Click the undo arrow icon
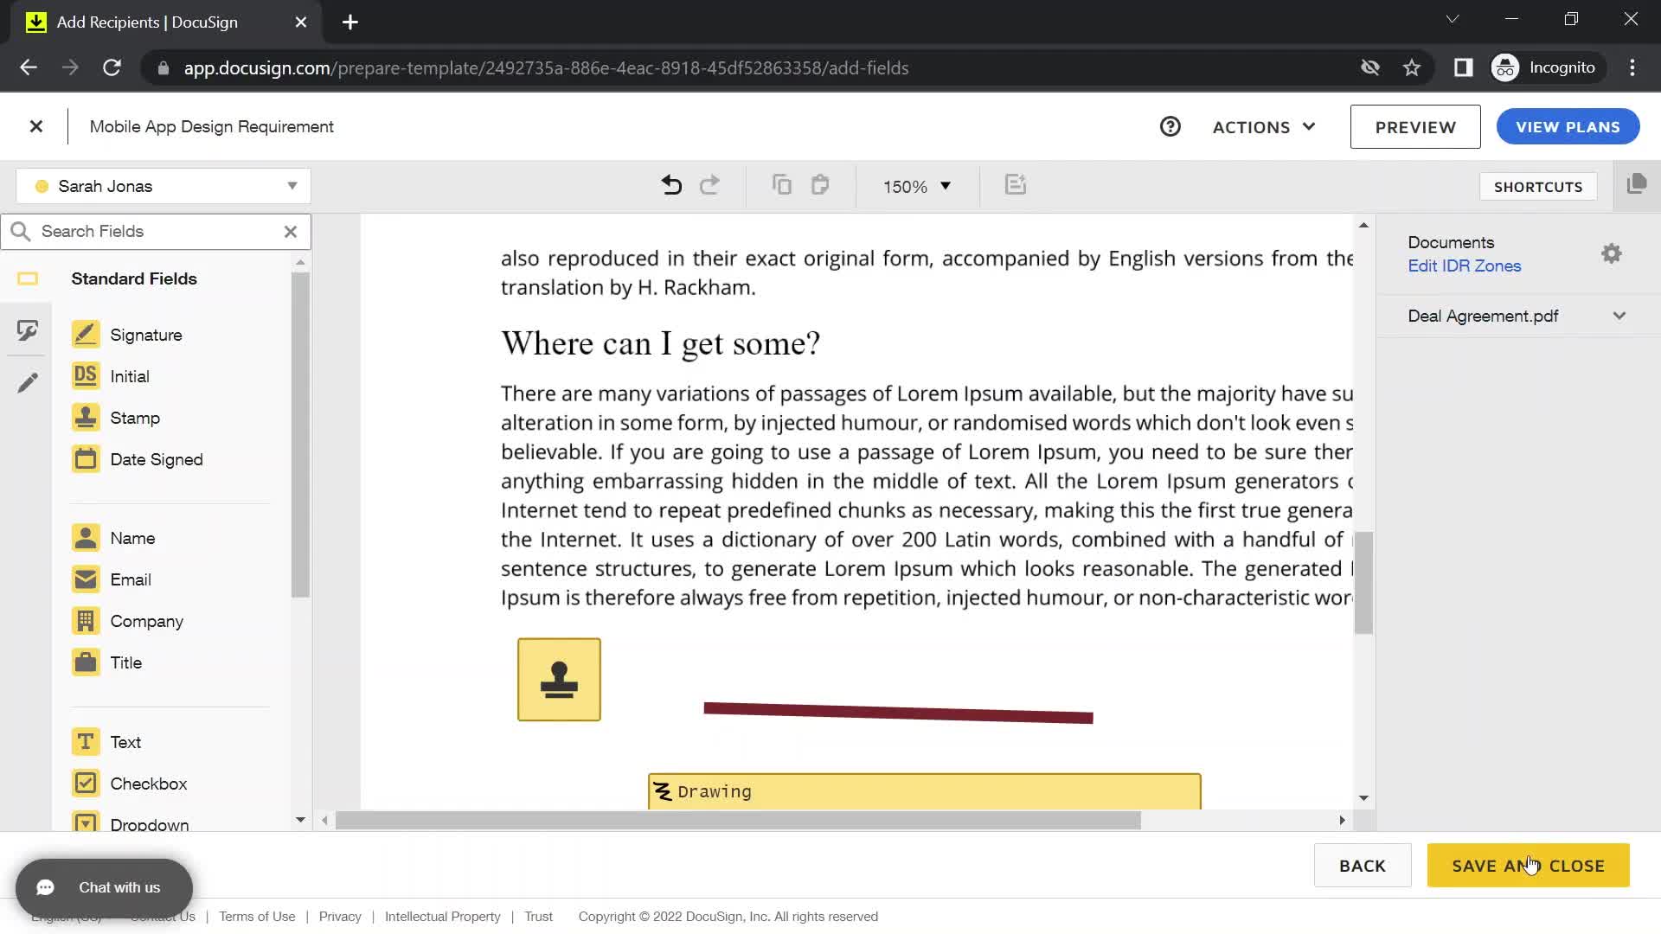This screenshot has height=934, width=1661. (672, 186)
